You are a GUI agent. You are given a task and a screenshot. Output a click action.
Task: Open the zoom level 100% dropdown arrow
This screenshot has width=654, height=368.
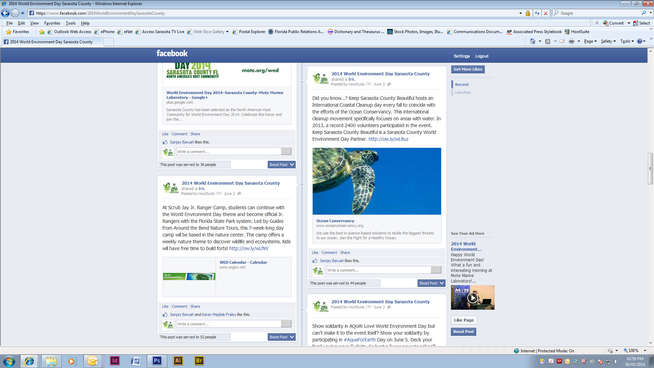[x=645, y=351]
